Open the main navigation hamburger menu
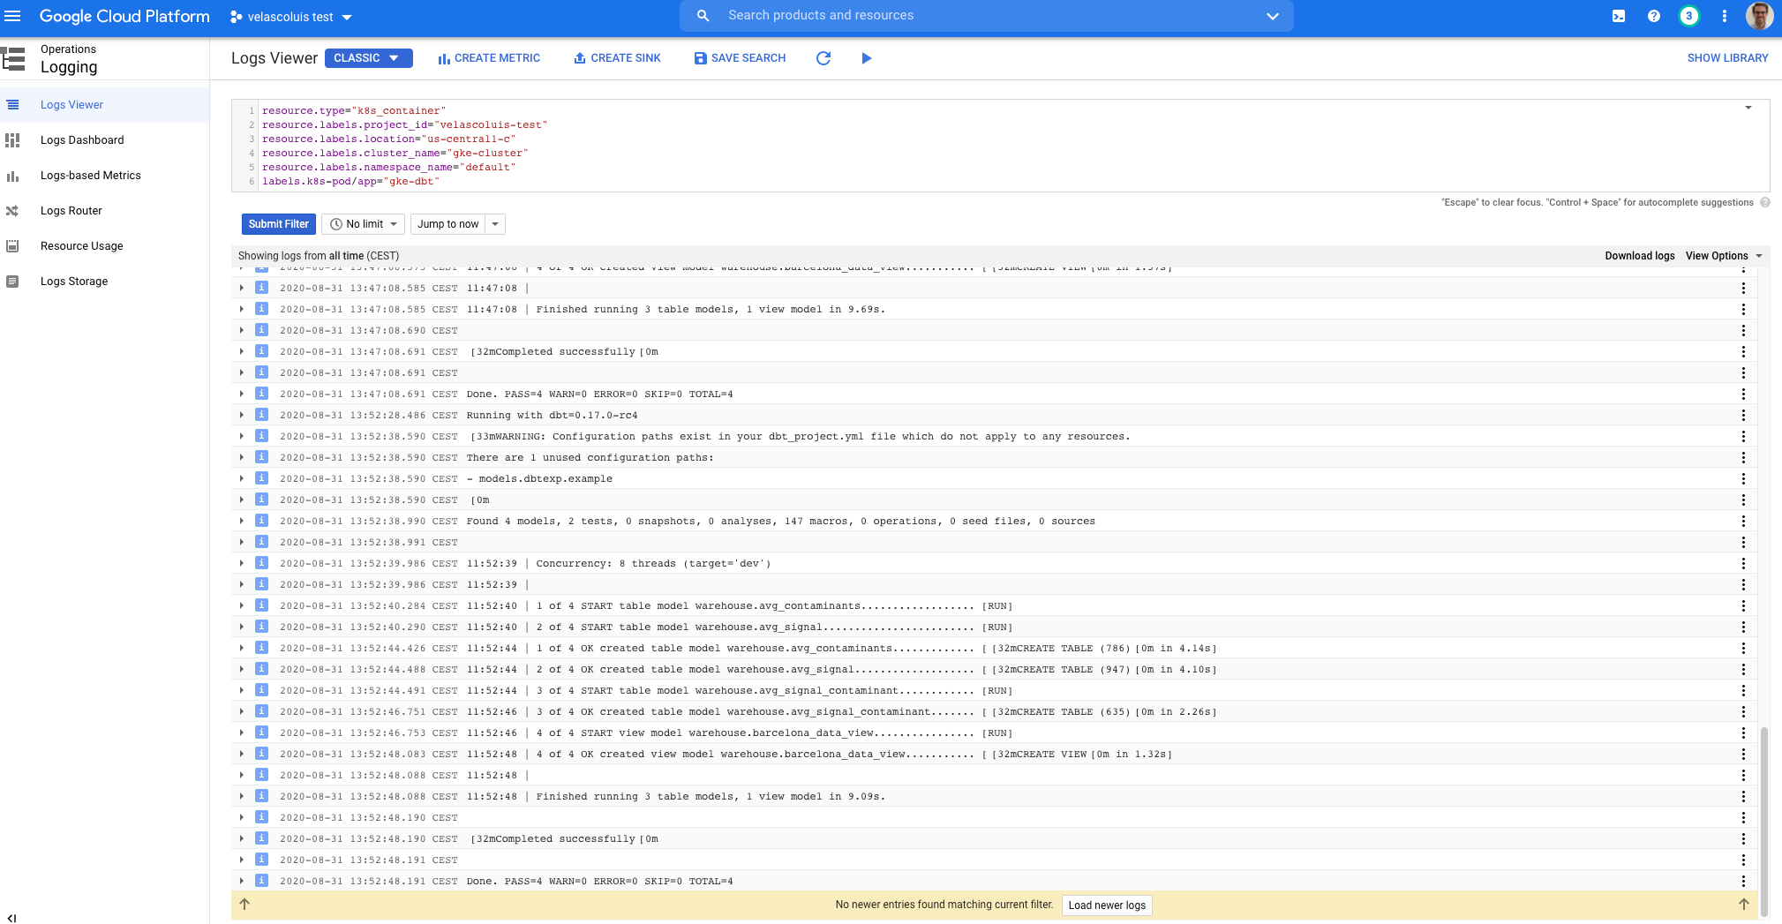The image size is (1782, 924). pyautogui.click(x=12, y=16)
